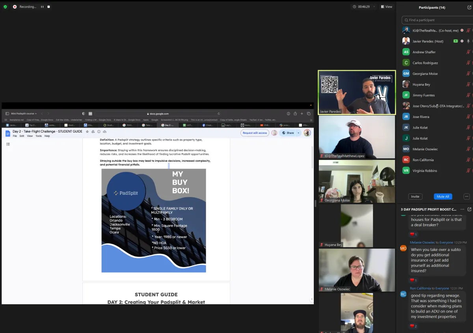Click the docs.google.com address bar
Viewport: 473px width, 333px height.
coord(158,114)
